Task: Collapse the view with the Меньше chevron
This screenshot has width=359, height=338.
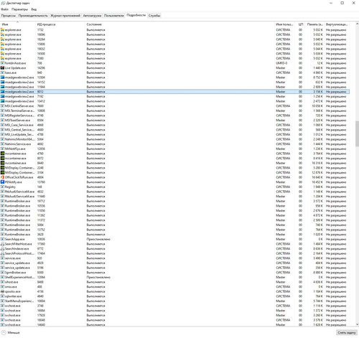Action: point(4,332)
